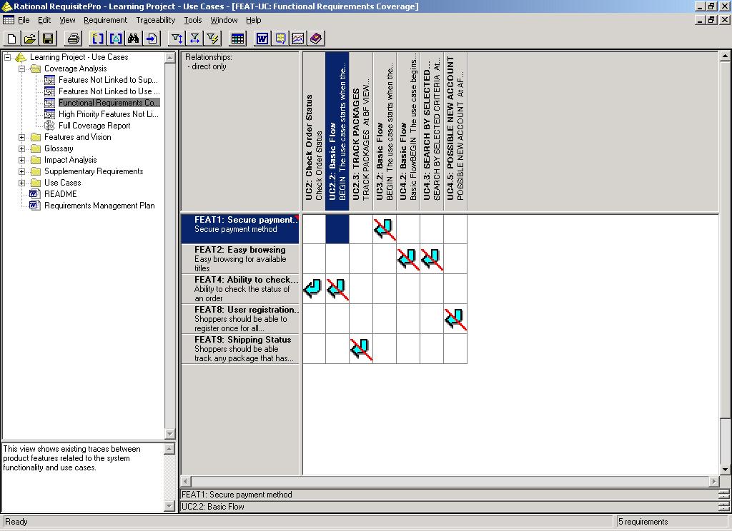Print with the printer toolbar icon
This screenshot has height=531, width=732.
point(74,39)
